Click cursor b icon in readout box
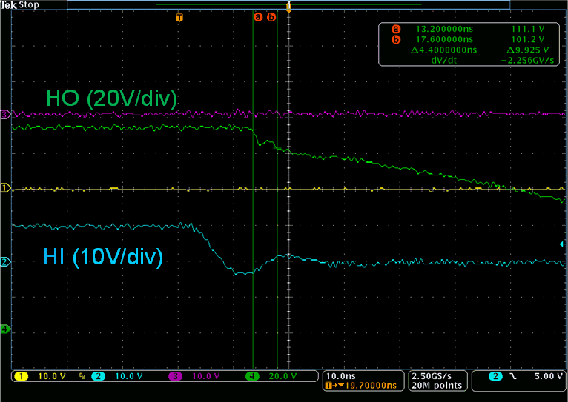Viewport: 568px width, 402px height. pos(396,40)
